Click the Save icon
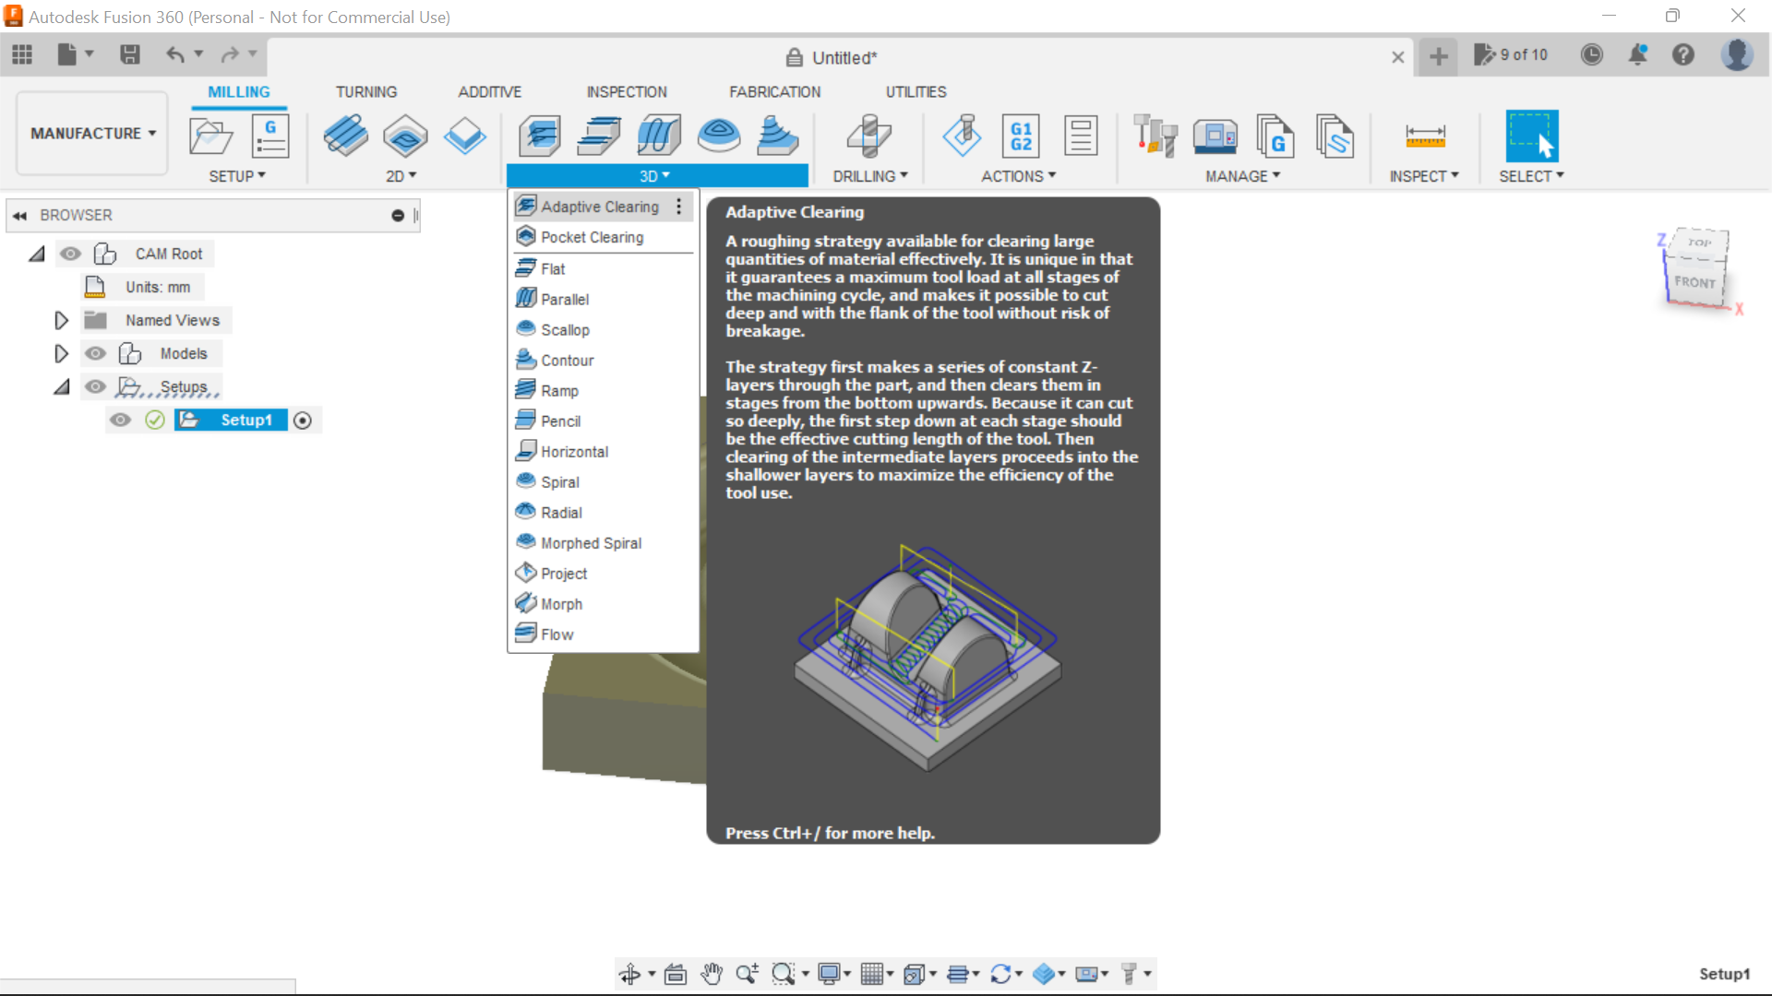The height and width of the screenshot is (996, 1772). [x=129, y=54]
